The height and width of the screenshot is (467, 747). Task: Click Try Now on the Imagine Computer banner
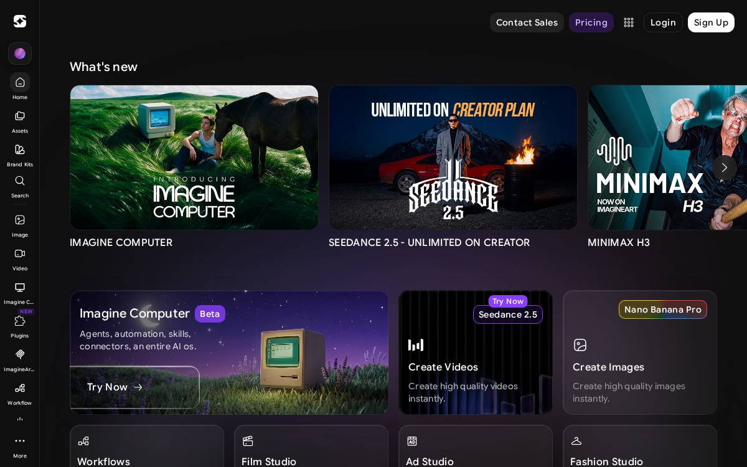coord(134,387)
